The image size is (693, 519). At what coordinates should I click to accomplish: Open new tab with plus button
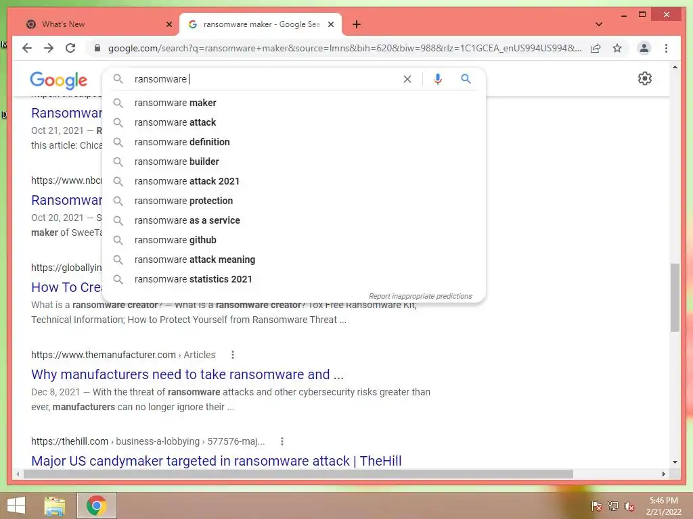357,24
